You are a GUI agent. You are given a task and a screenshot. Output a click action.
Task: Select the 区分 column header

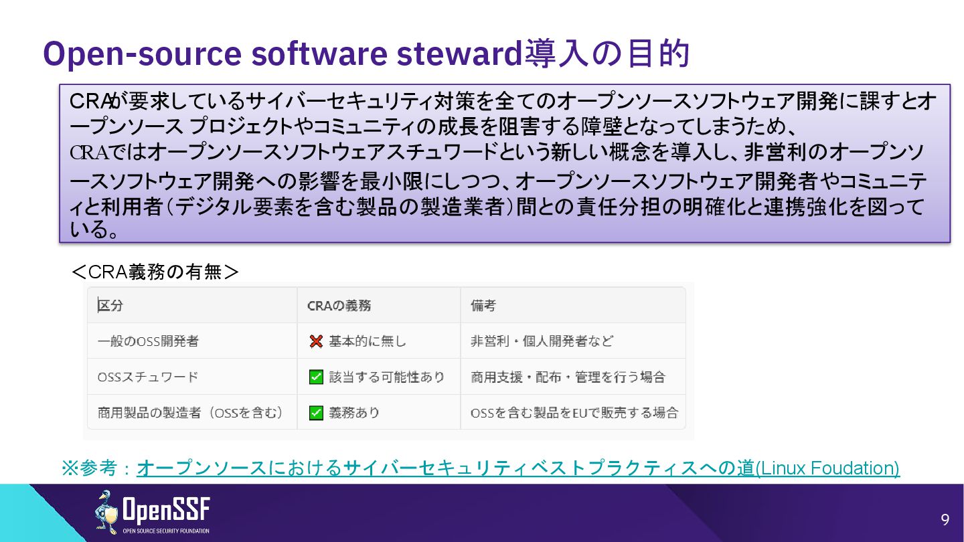click(193, 306)
